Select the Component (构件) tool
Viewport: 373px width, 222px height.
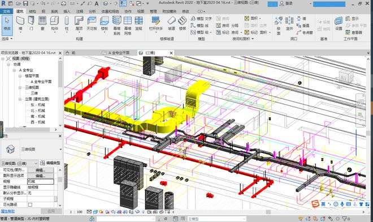[x=54, y=23]
